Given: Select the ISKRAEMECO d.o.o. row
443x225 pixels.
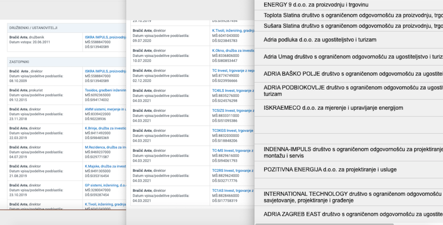Looking at the screenshot, I should click(349, 108).
